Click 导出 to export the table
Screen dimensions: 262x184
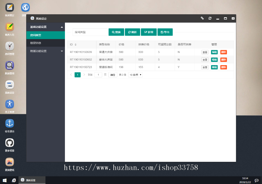click(165, 32)
